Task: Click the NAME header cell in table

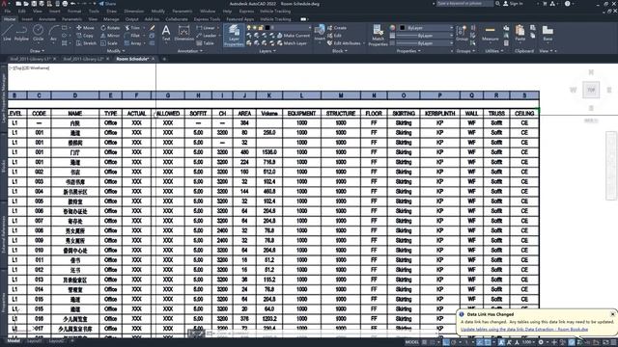Action: coord(75,114)
